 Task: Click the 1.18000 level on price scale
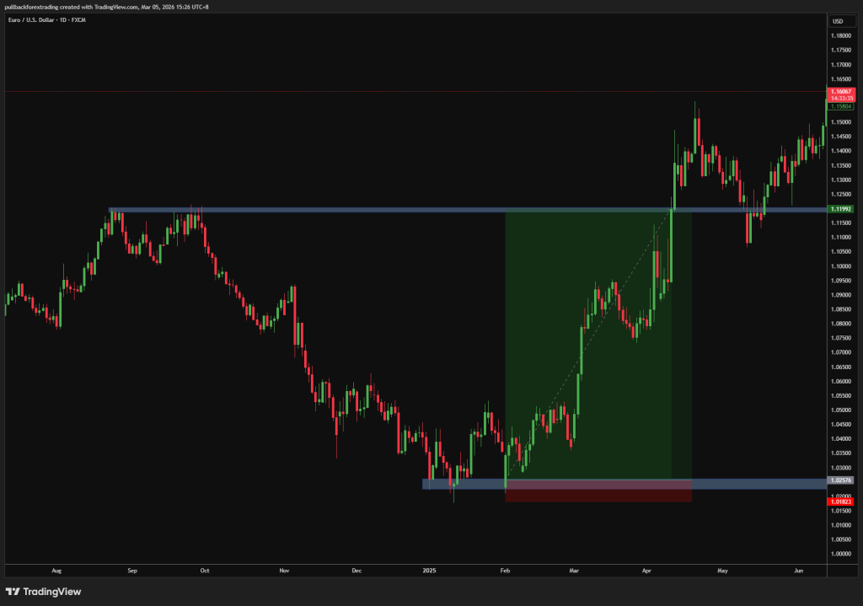(840, 36)
